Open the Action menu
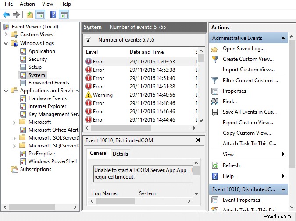The width and height of the screenshot is (296, 221). (27, 4)
